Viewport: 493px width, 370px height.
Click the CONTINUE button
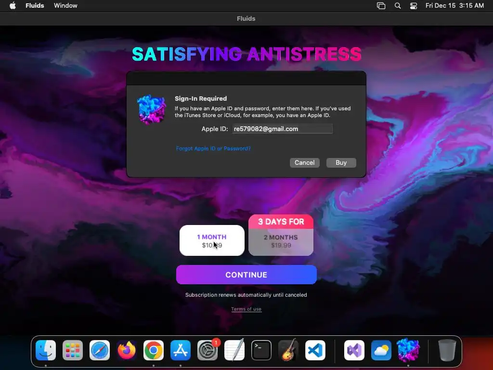246,275
